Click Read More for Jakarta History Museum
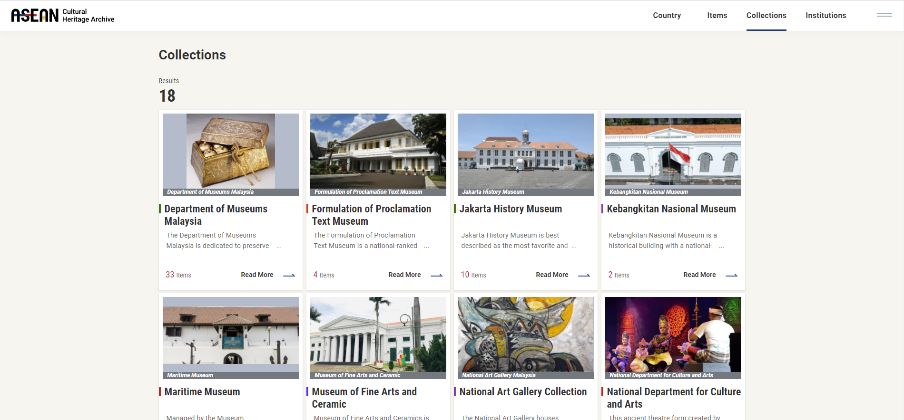This screenshot has width=904, height=420. 552,275
